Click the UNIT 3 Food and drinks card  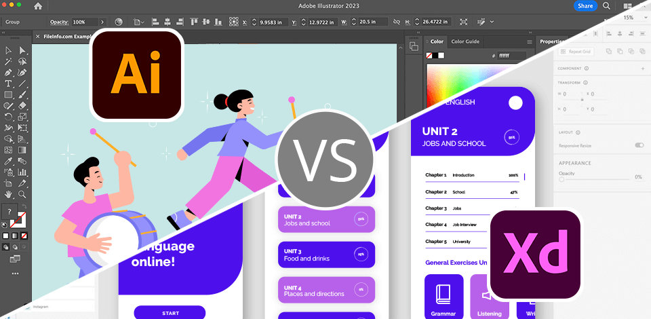tap(326, 255)
